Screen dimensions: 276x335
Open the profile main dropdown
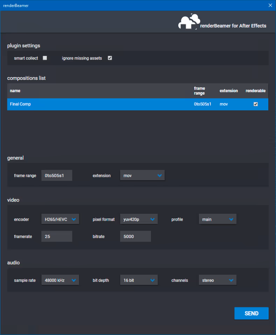tap(218, 219)
